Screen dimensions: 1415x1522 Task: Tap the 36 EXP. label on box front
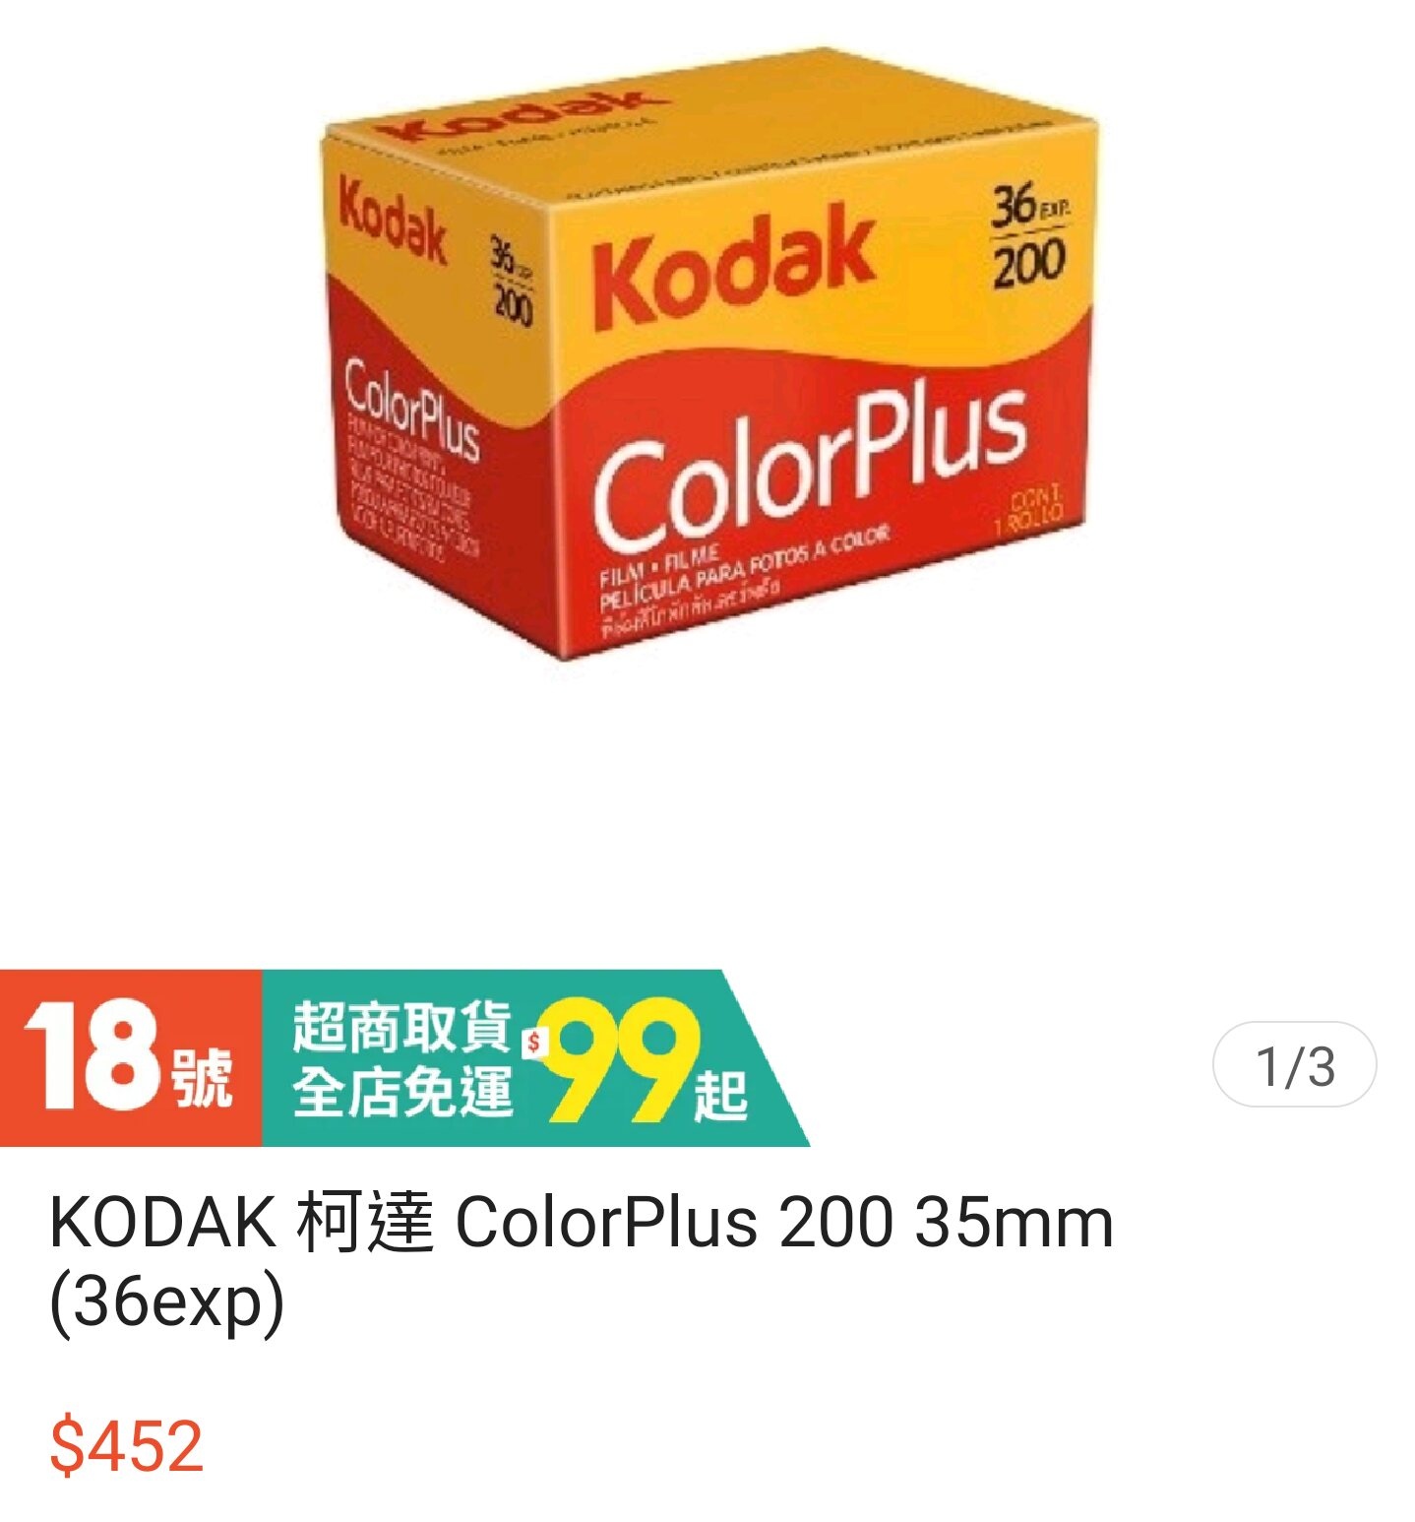point(1029,206)
